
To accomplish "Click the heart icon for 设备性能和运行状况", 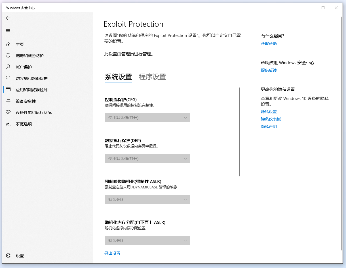I will pos(8,113).
